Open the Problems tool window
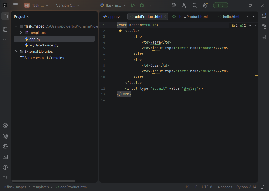 pyautogui.click(x=5, y=167)
